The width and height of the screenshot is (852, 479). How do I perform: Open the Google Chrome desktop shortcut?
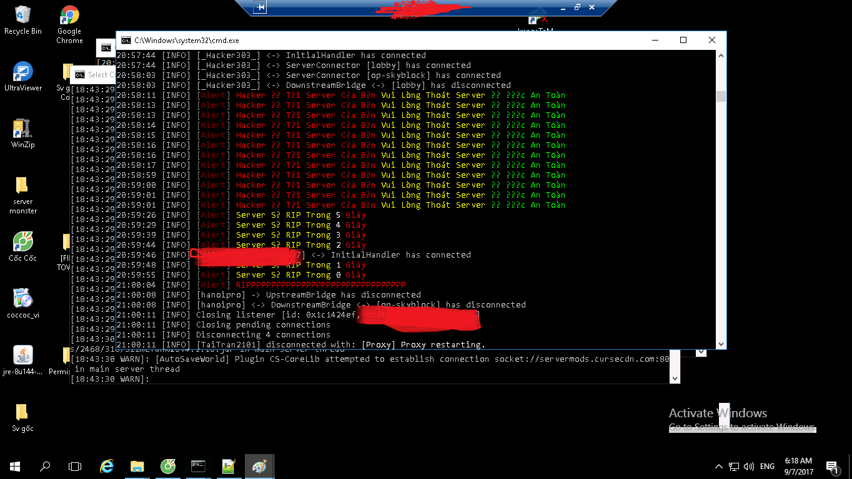click(69, 25)
